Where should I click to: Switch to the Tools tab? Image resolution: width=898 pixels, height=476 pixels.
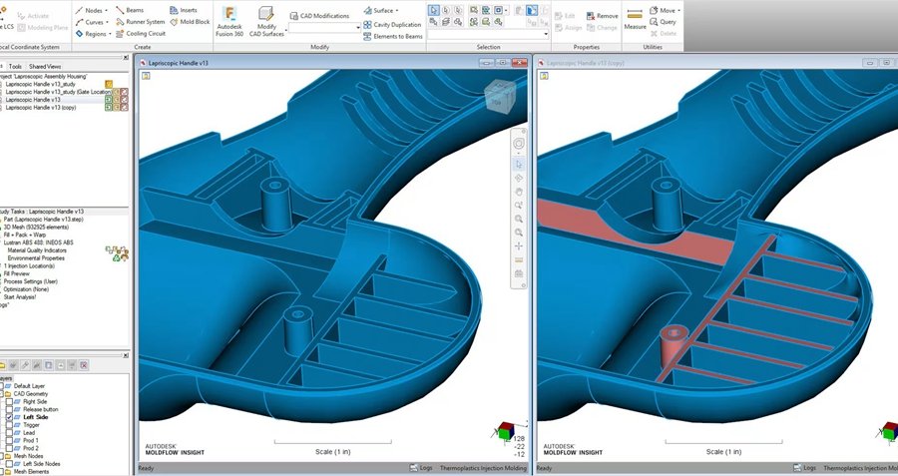click(15, 67)
